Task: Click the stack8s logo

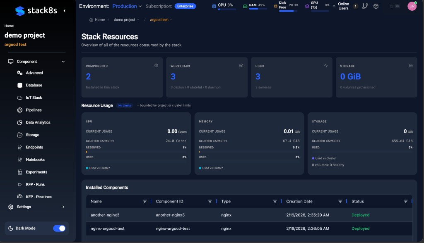Action: tap(36, 11)
